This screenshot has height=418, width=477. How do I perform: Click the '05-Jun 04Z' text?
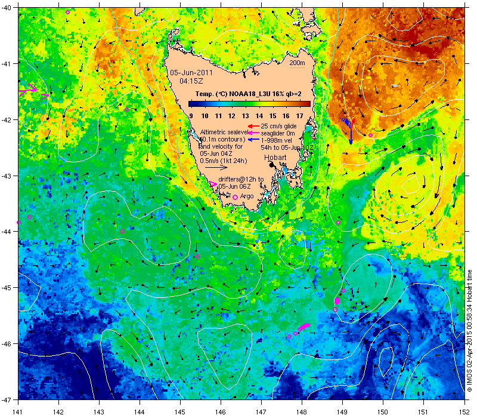pos(216,153)
